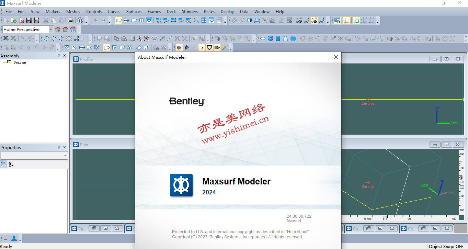Image resolution: width=468 pixels, height=249 pixels.
Task: Open the Calculations calculator icon
Action: 219,20
